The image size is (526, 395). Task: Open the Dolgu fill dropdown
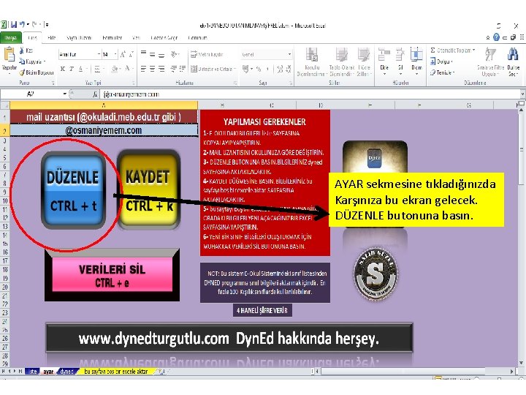[441, 61]
